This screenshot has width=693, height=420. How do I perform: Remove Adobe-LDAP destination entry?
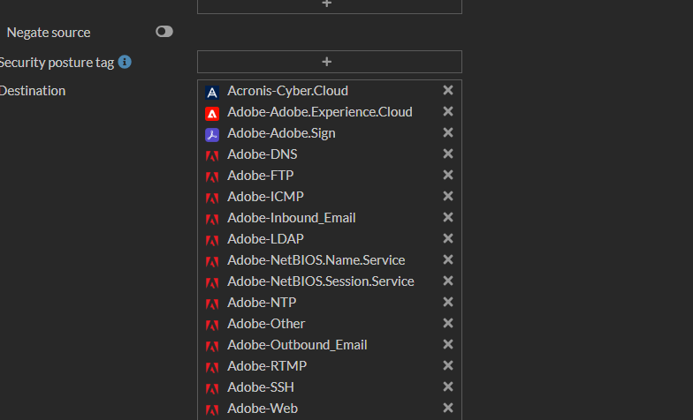click(448, 238)
